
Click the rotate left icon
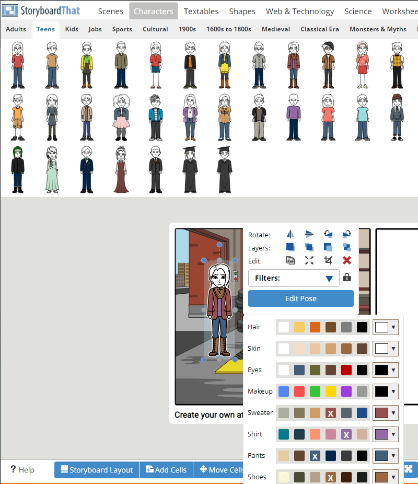point(328,234)
